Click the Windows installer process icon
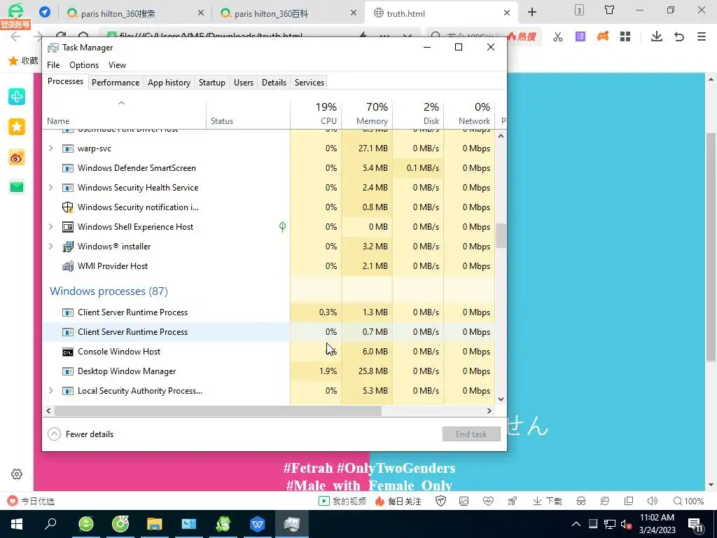 (x=68, y=247)
